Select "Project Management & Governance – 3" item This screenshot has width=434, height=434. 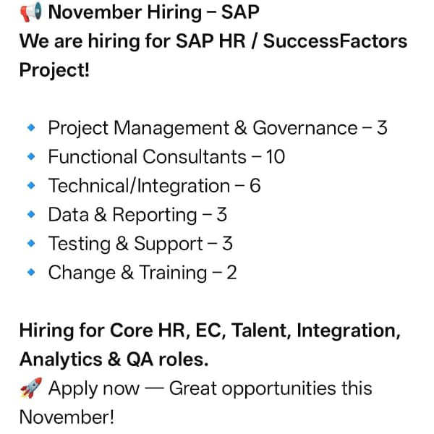click(x=217, y=128)
